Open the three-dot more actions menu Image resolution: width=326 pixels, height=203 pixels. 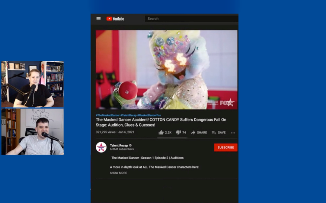point(233,133)
